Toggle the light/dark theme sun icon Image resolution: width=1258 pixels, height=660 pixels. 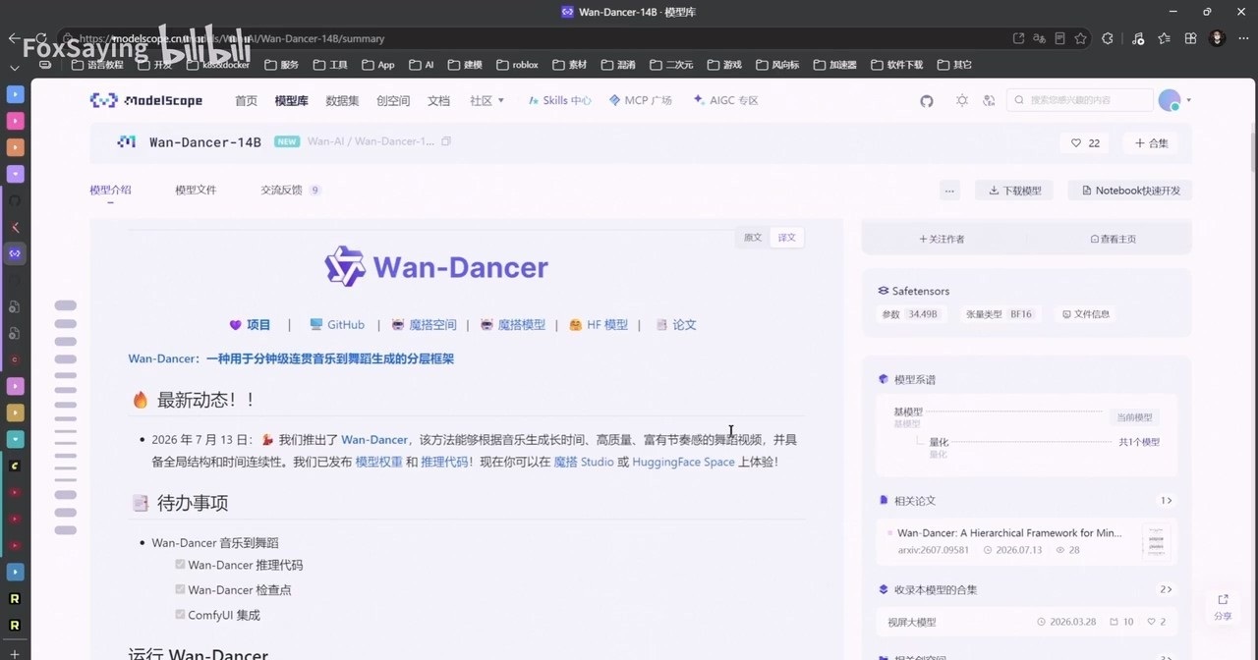point(962,101)
